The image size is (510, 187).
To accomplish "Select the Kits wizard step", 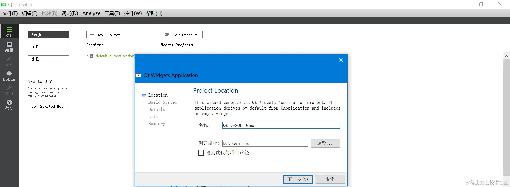I will tap(153, 117).
